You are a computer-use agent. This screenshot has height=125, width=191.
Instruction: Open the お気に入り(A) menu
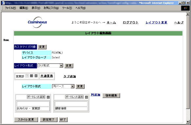[x=51, y=8]
